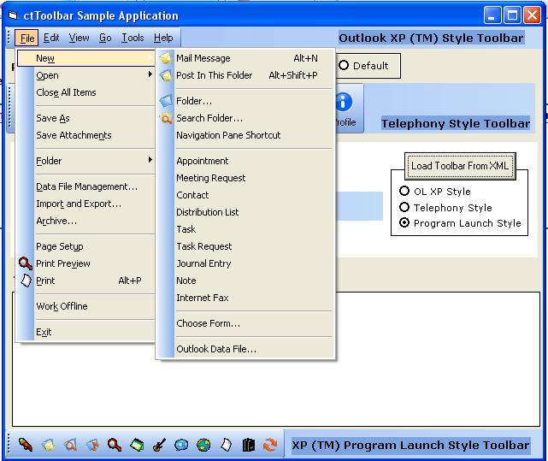Viewport: 548px width, 461px height.
Task: Select Journal Entry item
Action: (x=245, y=263)
